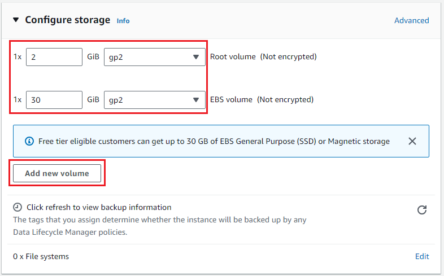Screen dimensions: 444x276
Task: Focus the root volume size field
Action: point(54,57)
